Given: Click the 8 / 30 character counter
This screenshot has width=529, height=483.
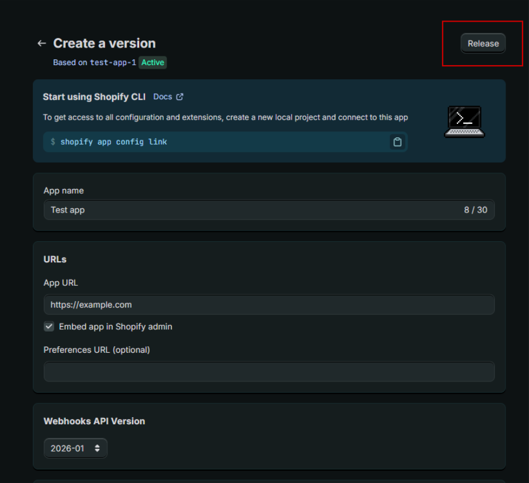Looking at the screenshot, I should tap(476, 210).
